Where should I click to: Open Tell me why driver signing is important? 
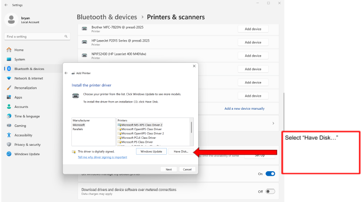click(x=102, y=157)
